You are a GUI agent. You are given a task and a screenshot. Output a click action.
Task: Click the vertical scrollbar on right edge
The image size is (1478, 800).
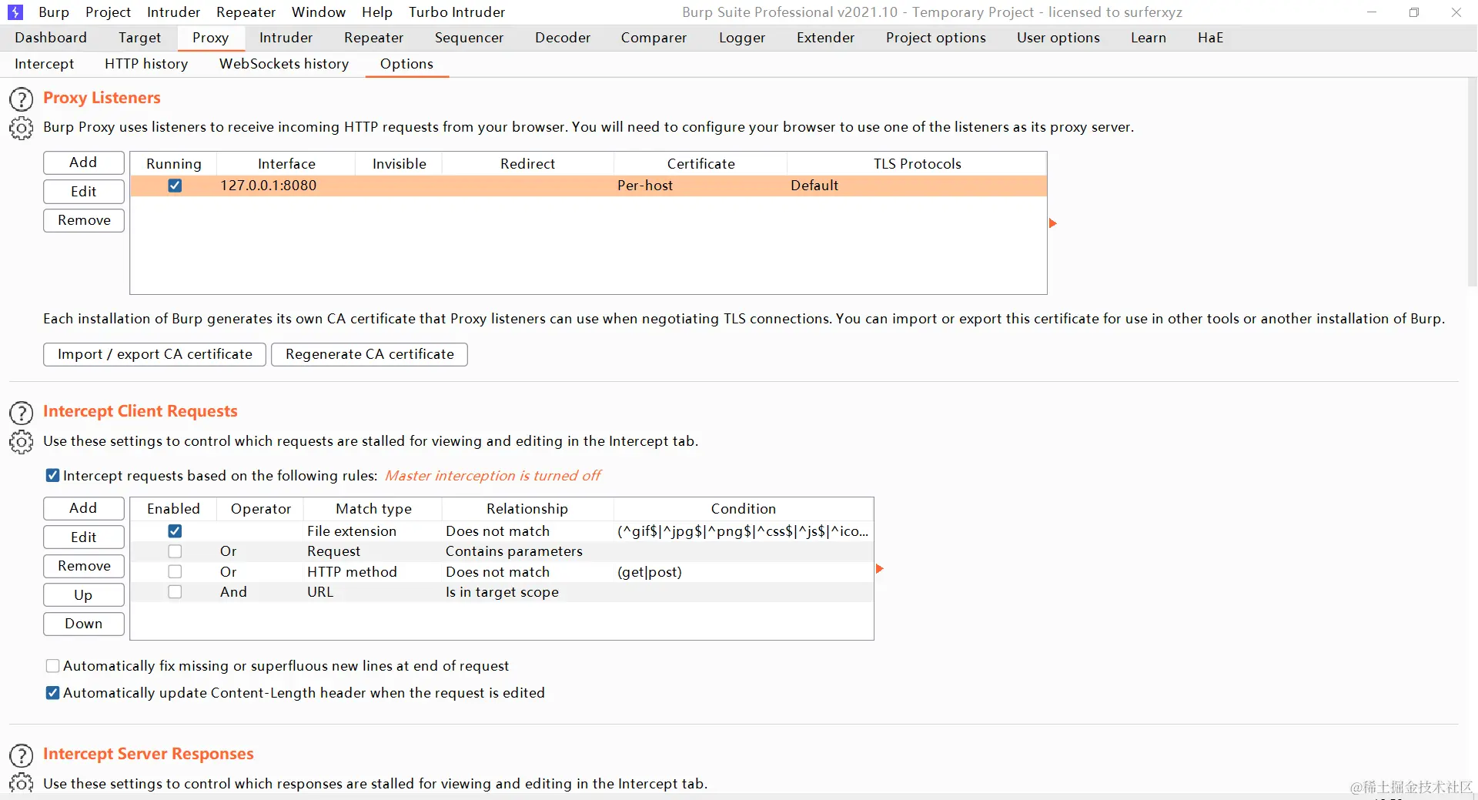coord(1472,182)
